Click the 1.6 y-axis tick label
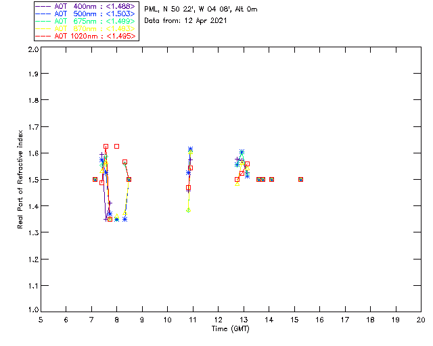 [33, 153]
